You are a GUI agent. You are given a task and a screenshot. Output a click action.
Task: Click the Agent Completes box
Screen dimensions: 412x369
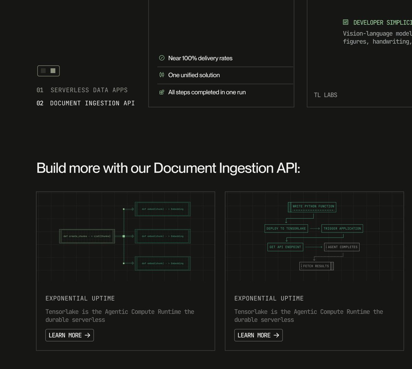pos(342,247)
